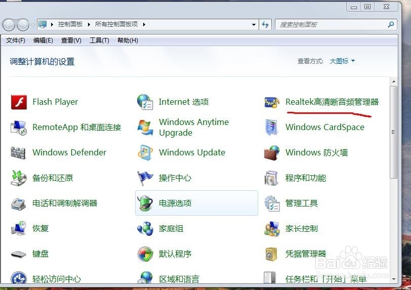Open the 默认程序 icon

[x=145, y=254]
